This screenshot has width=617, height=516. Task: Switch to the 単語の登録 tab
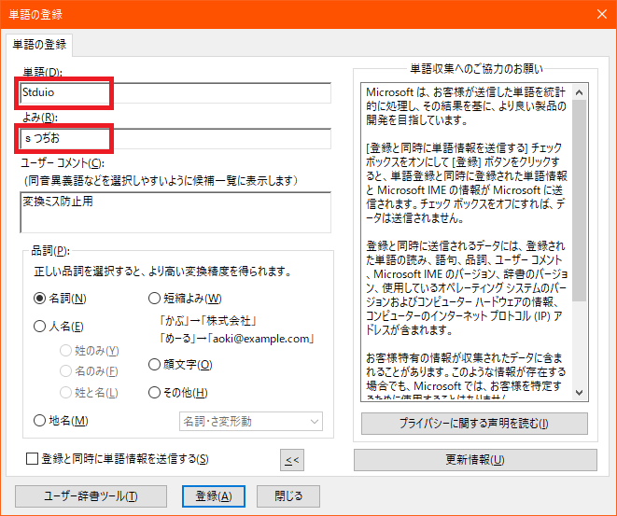coord(39,45)
